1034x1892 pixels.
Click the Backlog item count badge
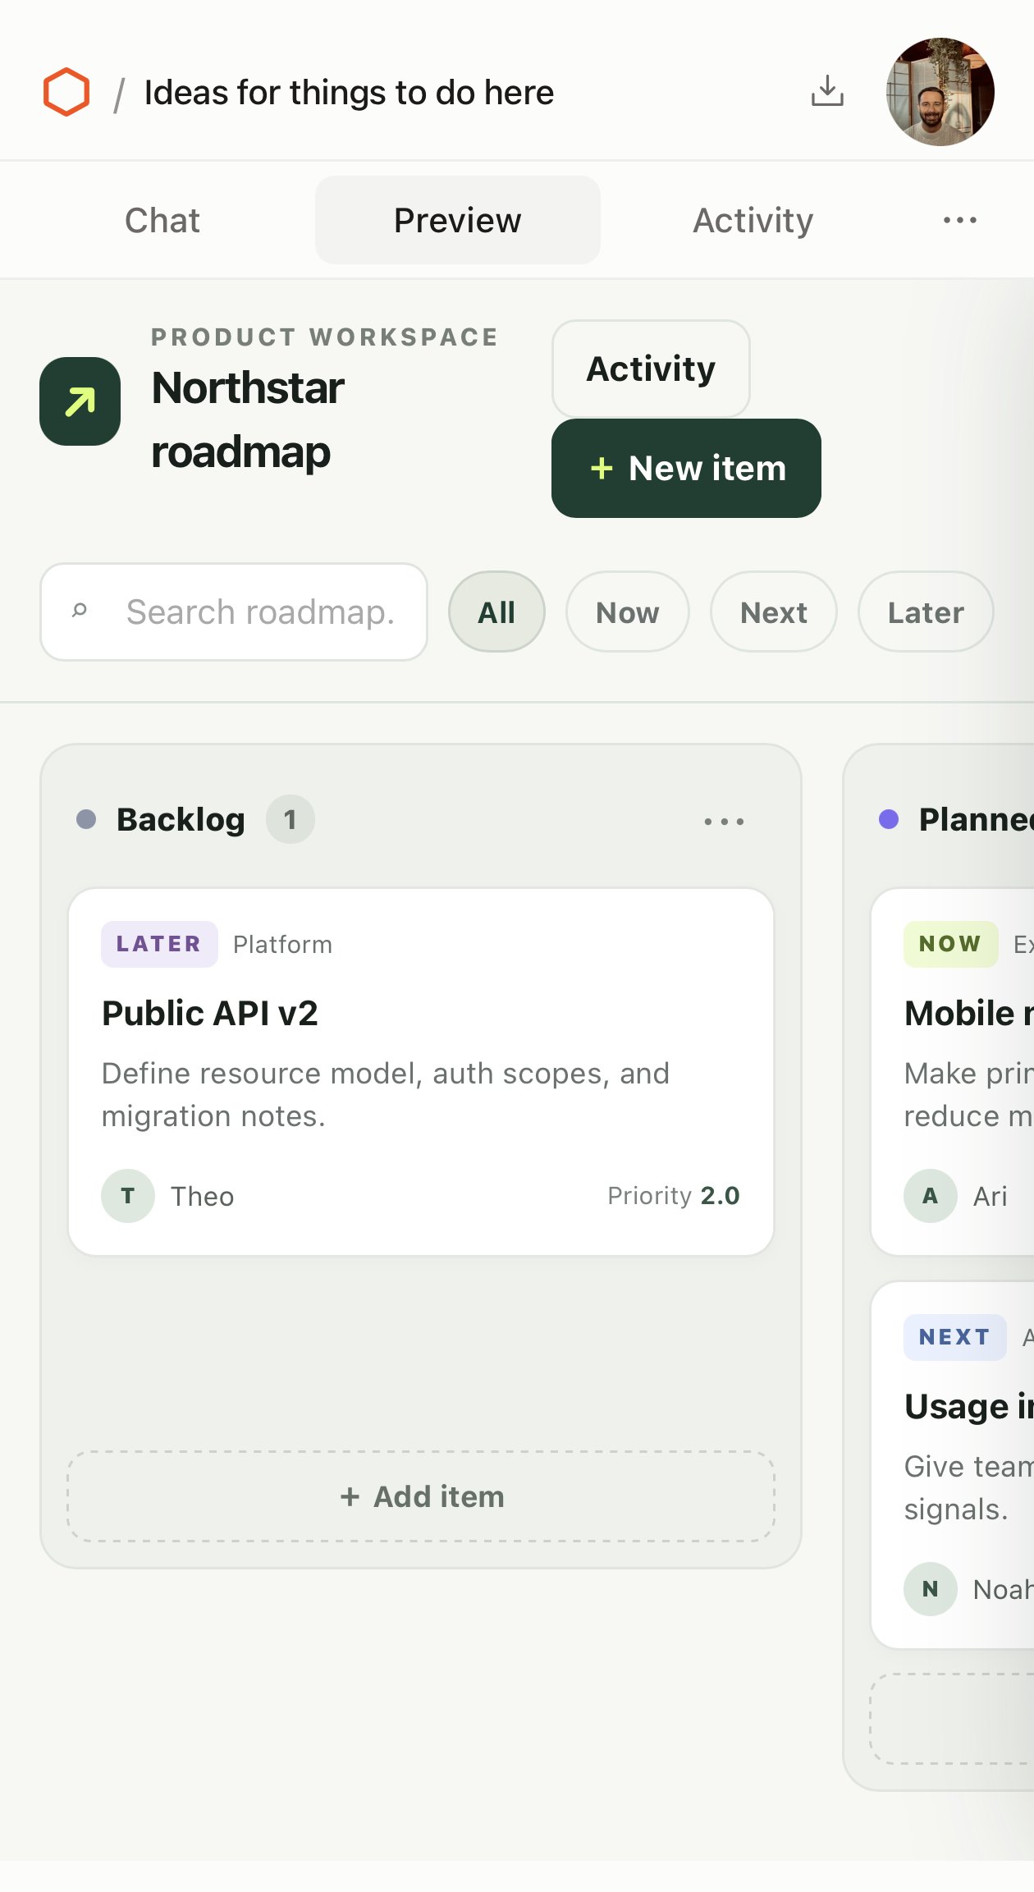[290, 819]
